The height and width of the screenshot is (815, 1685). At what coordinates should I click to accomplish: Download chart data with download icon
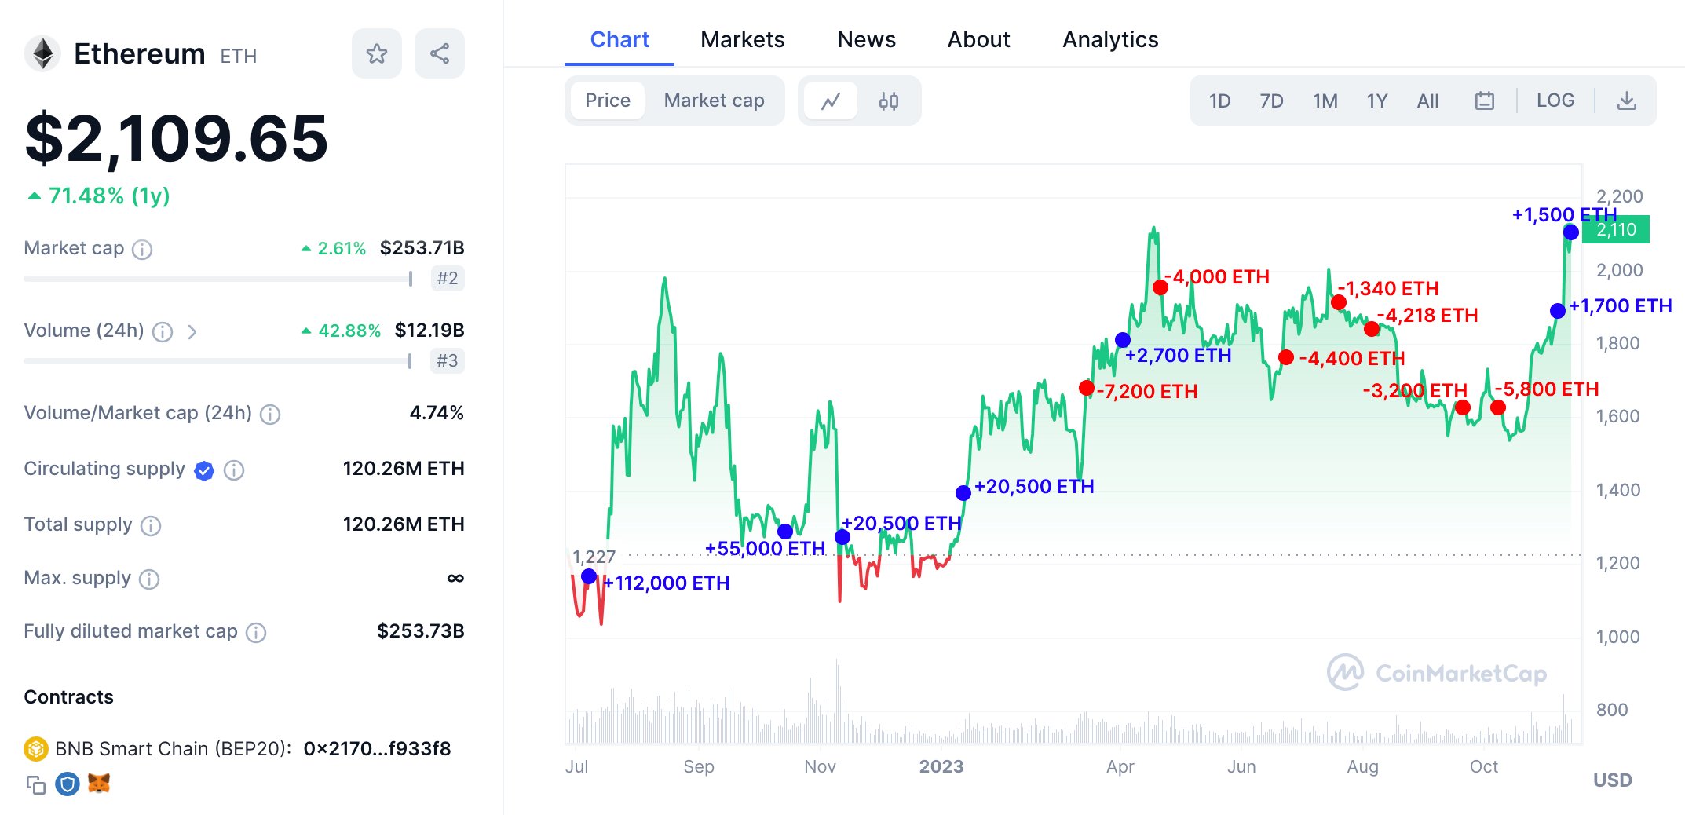coord(1627,101)
